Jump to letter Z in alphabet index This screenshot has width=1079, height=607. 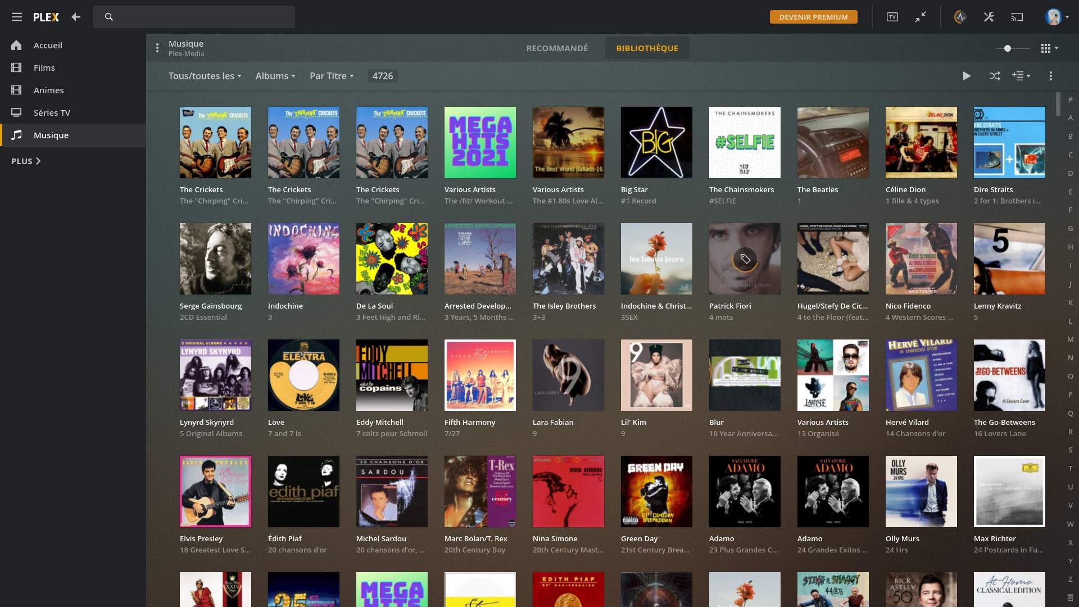[1071, 579]
